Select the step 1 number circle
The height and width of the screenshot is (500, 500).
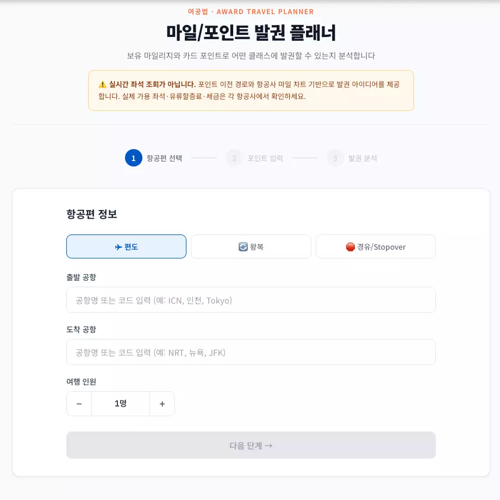(x=134, y=158)
